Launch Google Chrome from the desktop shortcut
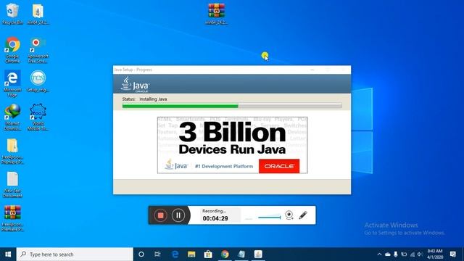The height and width of the screenshot is (261, 464). [12, 50]
